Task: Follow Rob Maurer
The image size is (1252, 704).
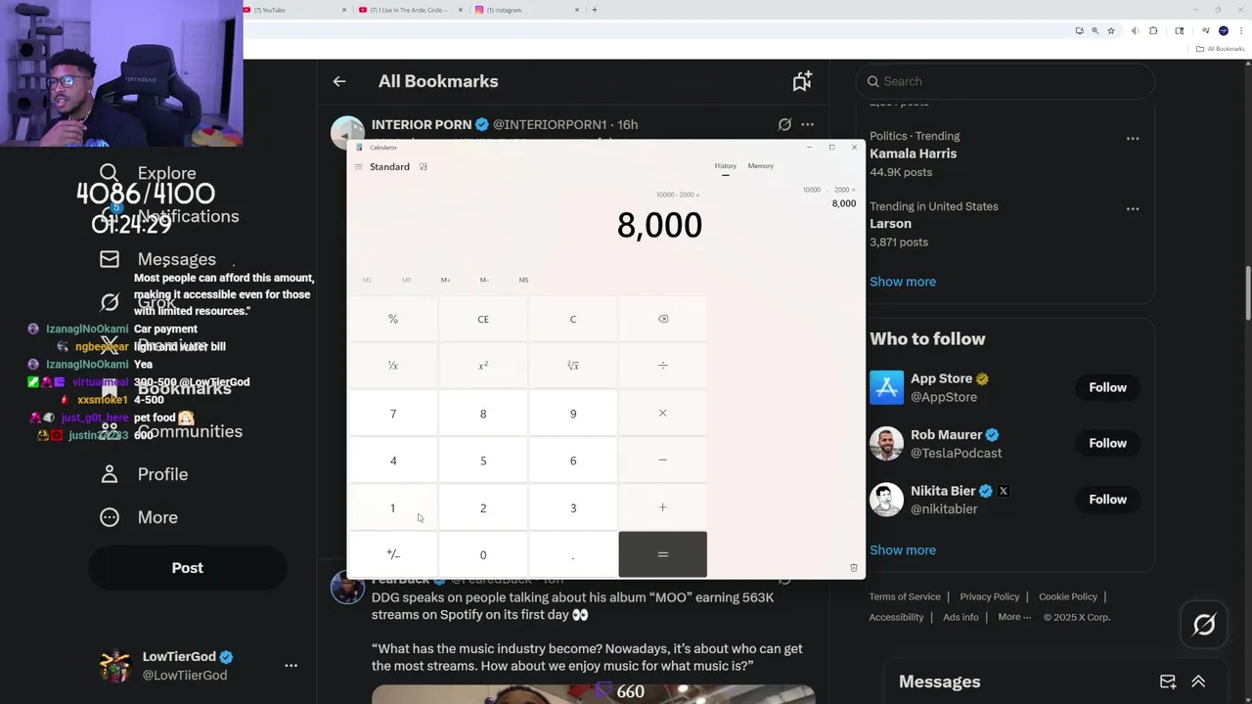Action: point(1107,443)
